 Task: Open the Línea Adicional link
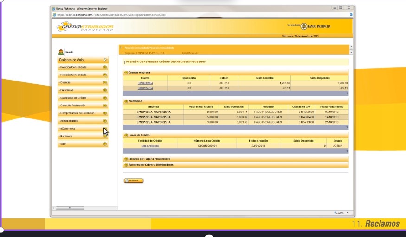pos(150,146)
